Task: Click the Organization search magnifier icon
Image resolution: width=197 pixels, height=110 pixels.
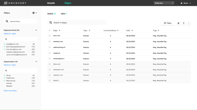Action: point(6,70)
